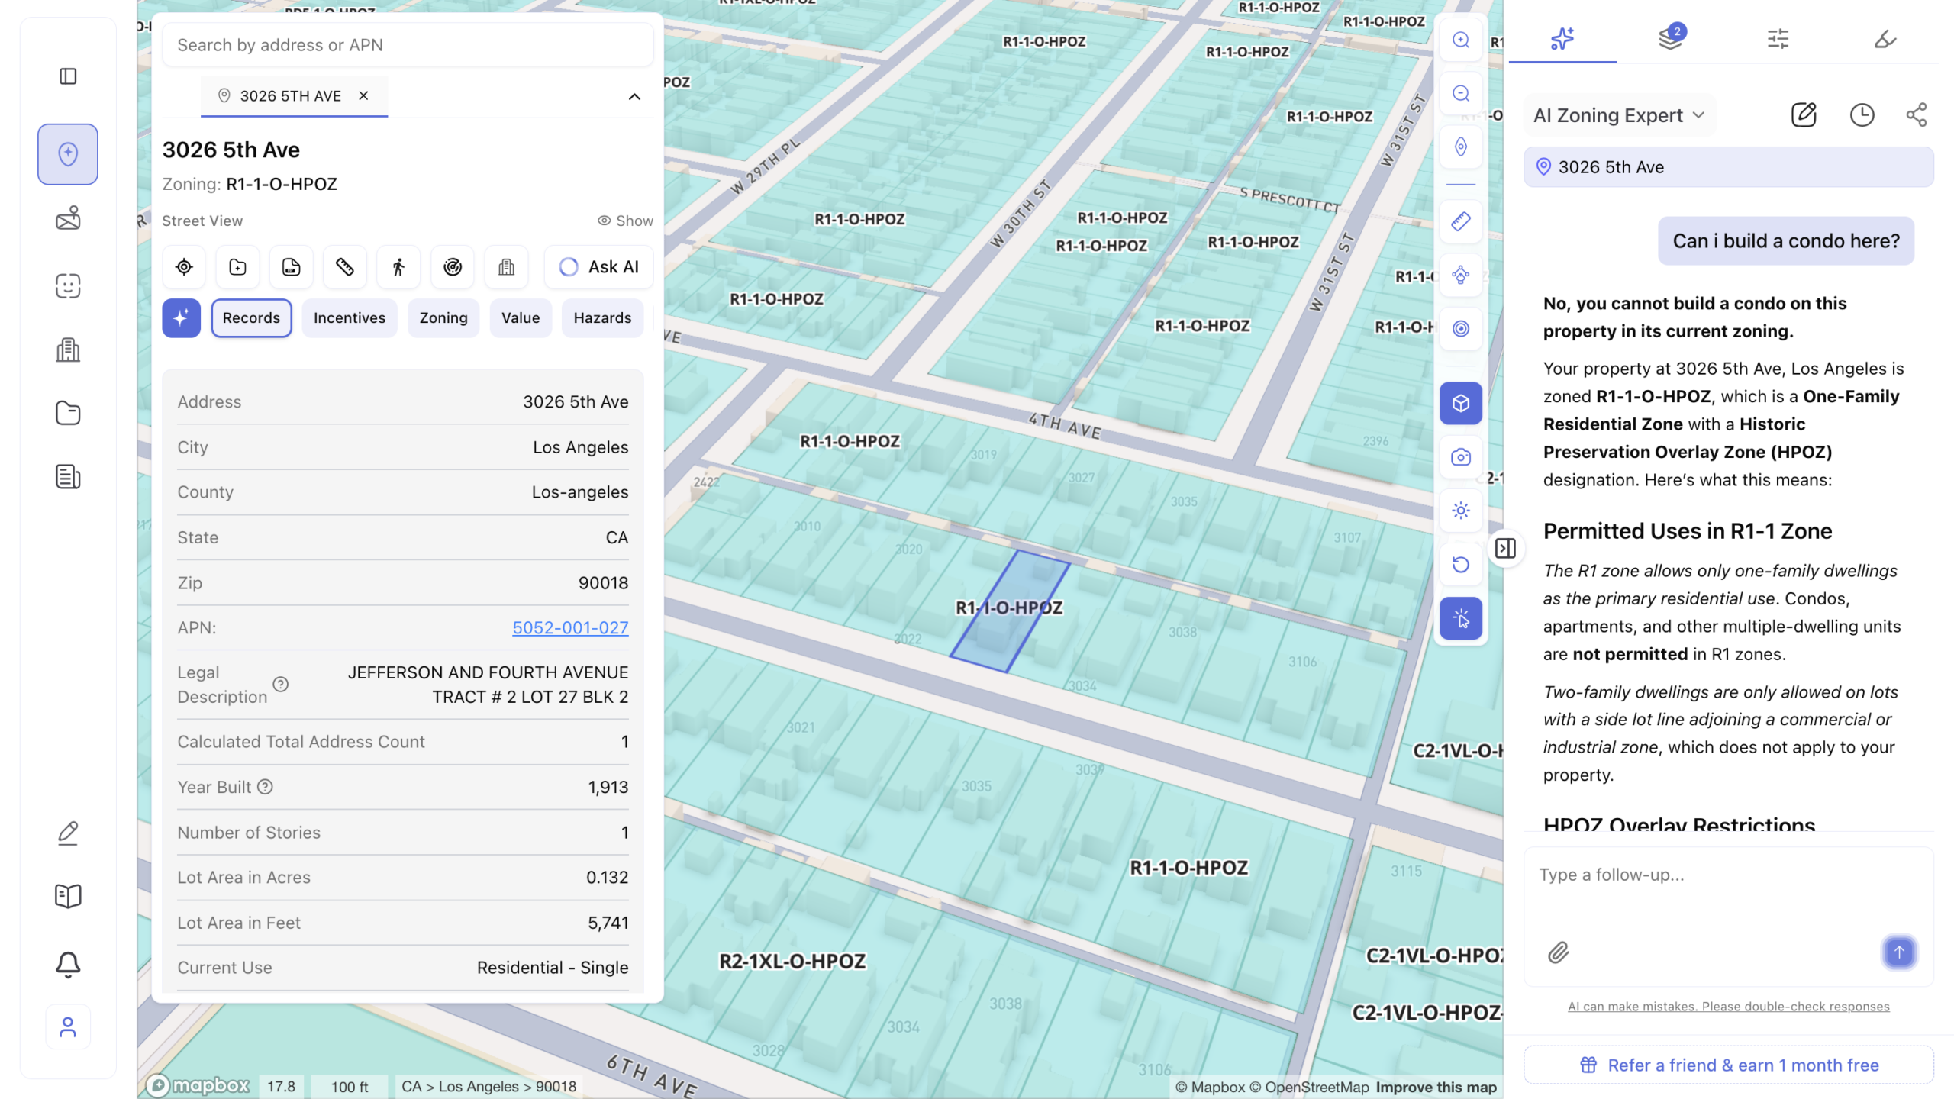Select the Records tab
The image size is (1954, 1099).
click(251, 317)
